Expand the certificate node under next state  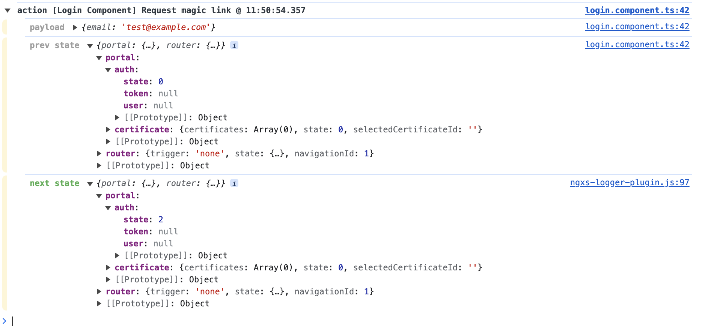point(108,268)
